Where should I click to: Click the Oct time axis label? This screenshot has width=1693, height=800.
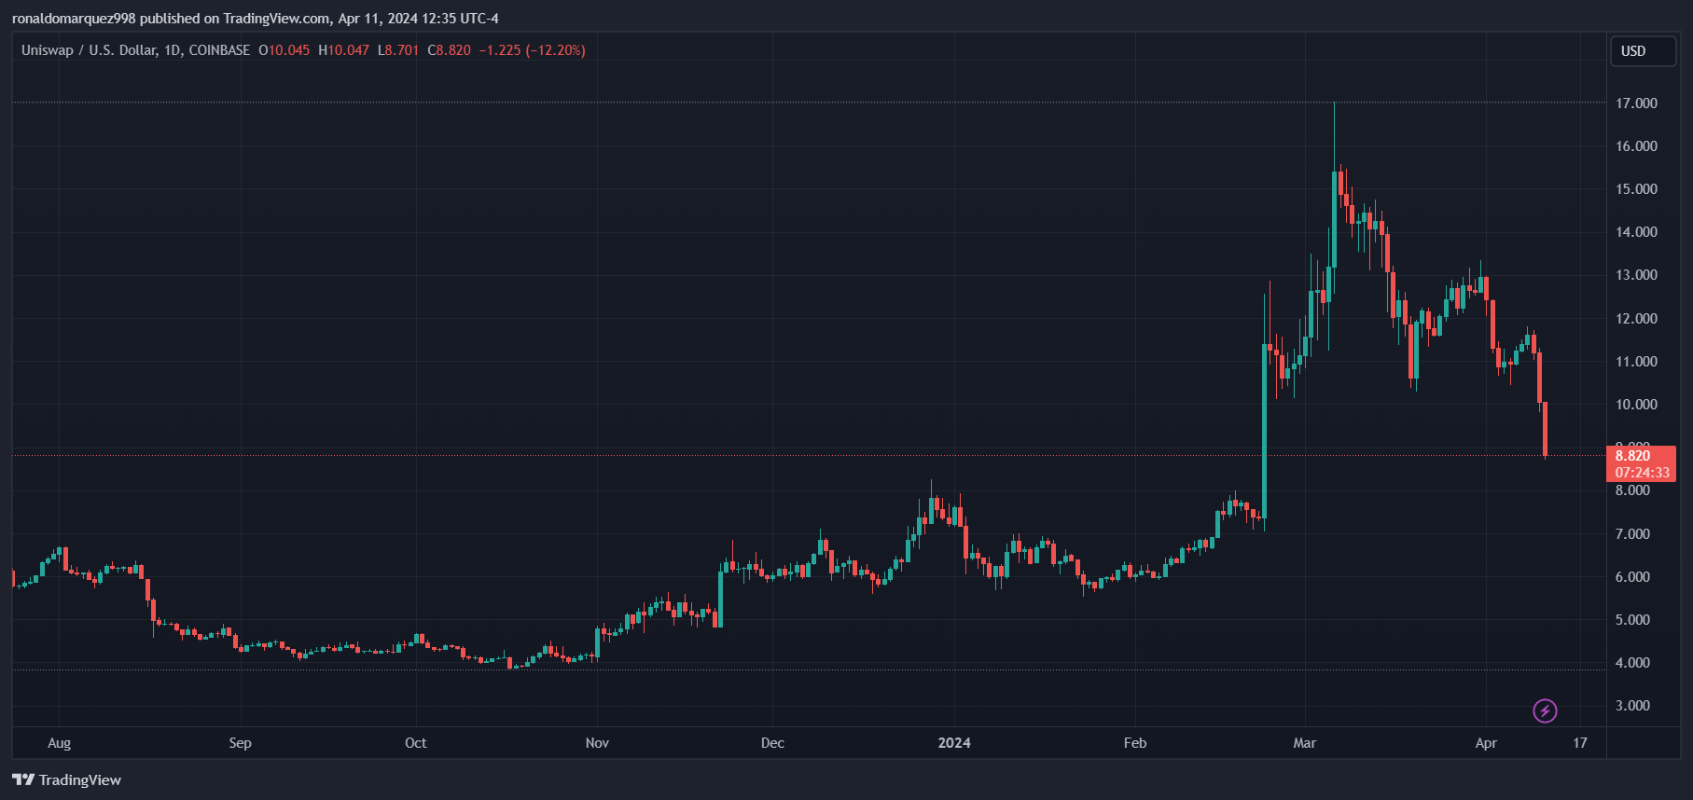click(416, 743)
